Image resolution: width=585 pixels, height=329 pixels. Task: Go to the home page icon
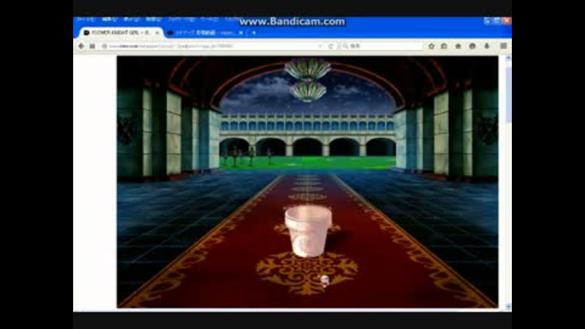[x=458, y=46]
